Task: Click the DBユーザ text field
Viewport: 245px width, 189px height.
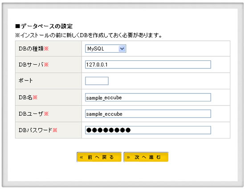Action: click(x=148, y=113)
